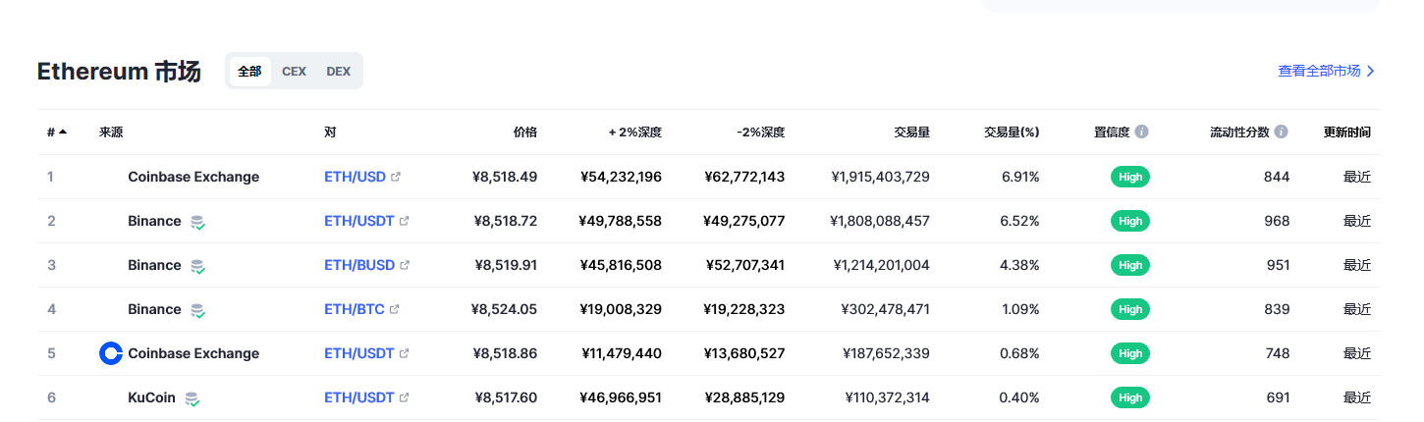
Task: Click the verified reserves icon in Binance row 4
Action: [197, 310]
